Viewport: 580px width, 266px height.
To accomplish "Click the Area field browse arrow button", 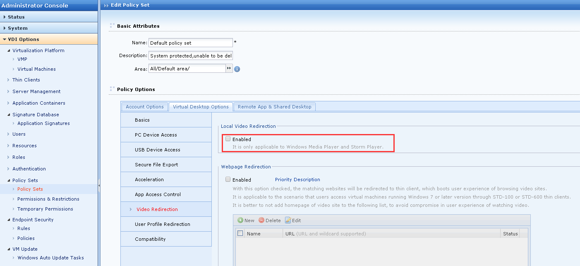I will (x=229, y=69).
